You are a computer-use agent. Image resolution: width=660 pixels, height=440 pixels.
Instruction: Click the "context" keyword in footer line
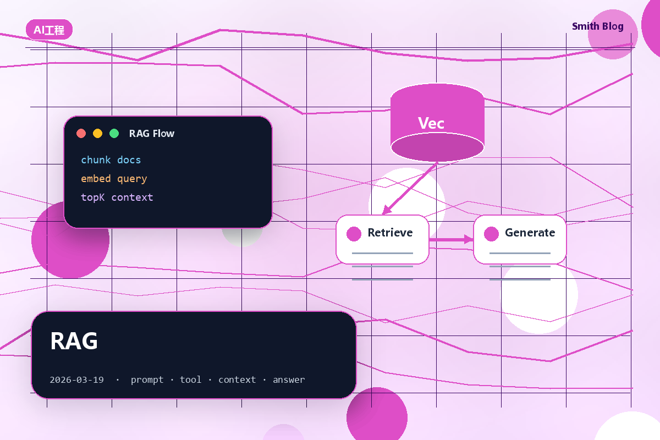[237, 380]
